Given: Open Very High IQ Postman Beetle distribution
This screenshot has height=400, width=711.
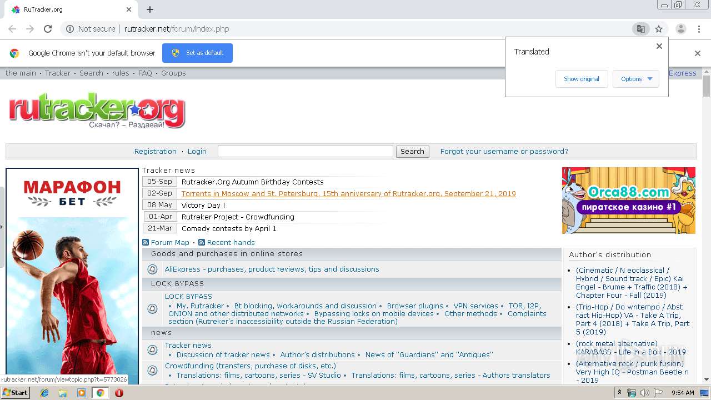Looking at the screenshot, I should 632,372.
